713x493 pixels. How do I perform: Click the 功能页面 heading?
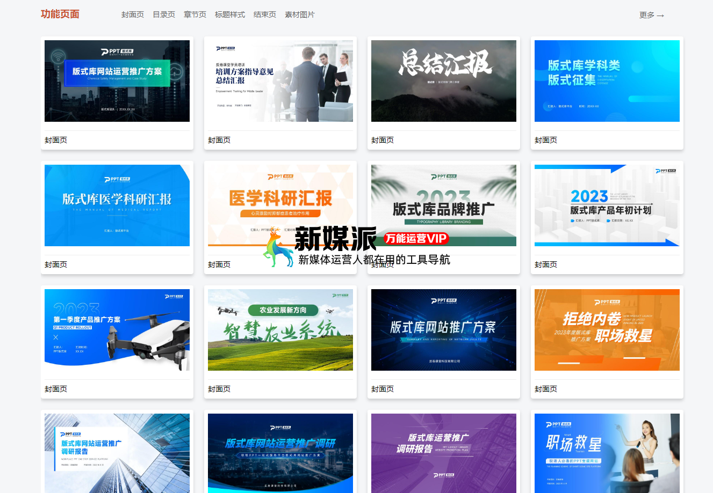(60, 14)
